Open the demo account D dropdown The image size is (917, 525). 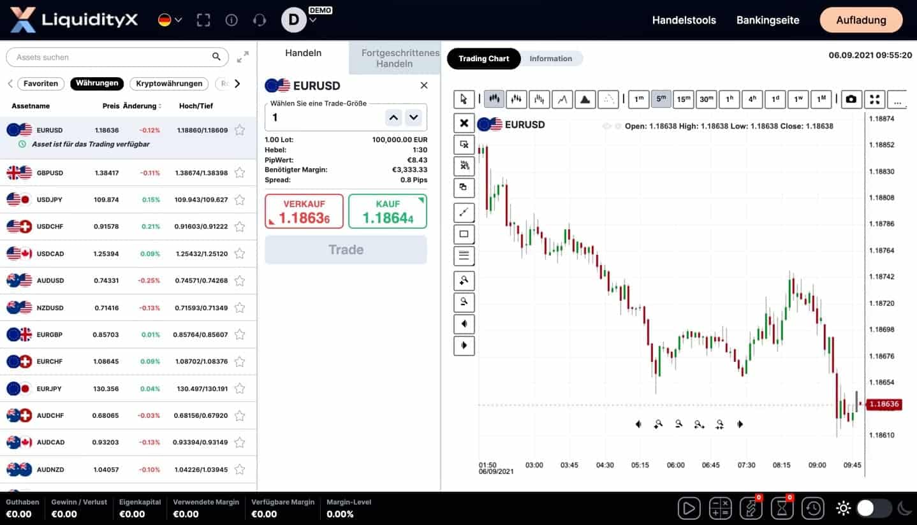298,20
